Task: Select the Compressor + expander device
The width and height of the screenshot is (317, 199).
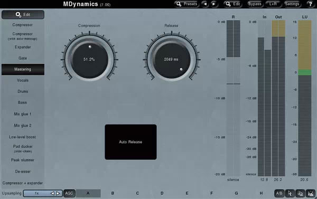Action: coord(23,183)
